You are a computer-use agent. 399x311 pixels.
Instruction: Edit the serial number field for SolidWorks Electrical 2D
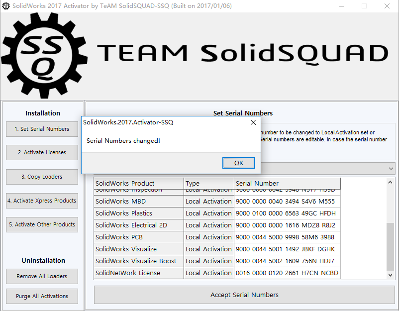(x=287, y=225)
